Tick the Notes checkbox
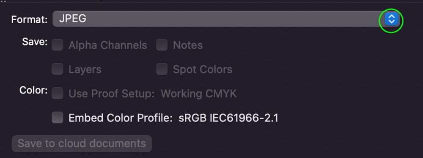423x158 pixels. click(x=162, y=45)
